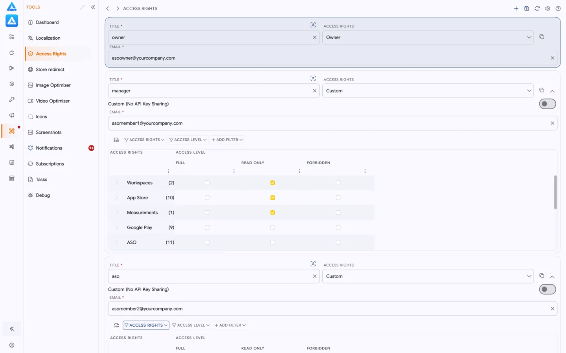Open the chart report icon in the rail
Screen dimensions: 566x353
coord(12,162)
